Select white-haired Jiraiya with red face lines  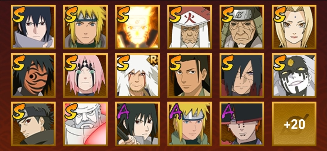pyautogui.click(x=138, y=75)
